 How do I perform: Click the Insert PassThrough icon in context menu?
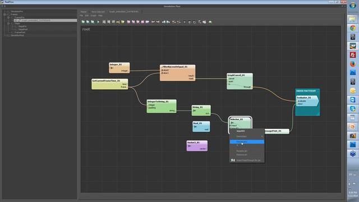pyautogui.click(x=233, y=160)
